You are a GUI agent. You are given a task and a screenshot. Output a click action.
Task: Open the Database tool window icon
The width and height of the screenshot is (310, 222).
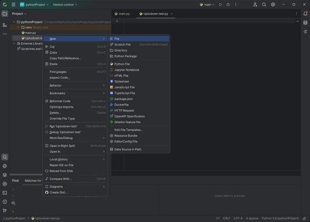coord(305,23)
